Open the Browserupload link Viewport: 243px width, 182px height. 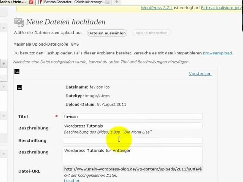coord(217,53)
